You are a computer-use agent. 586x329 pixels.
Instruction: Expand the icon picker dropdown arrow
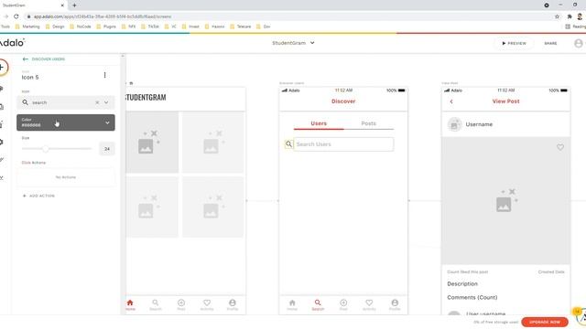coord(106,102)
